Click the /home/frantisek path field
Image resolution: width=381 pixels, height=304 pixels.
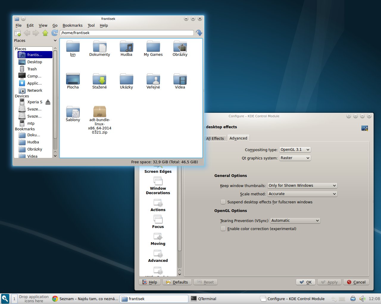127,33
